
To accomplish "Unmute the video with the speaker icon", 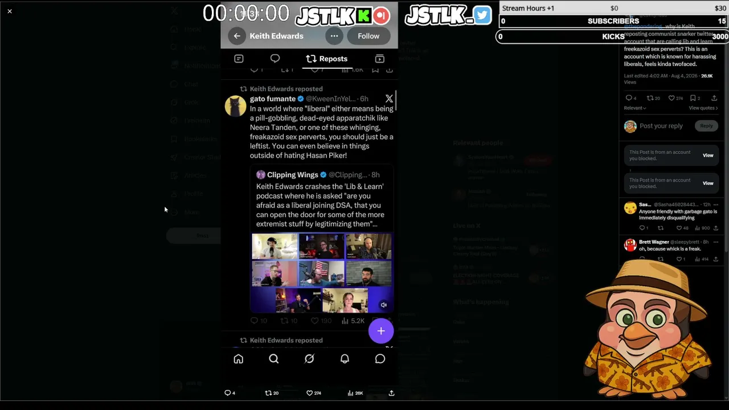I will pyautogui.click(x=384, y=305).
